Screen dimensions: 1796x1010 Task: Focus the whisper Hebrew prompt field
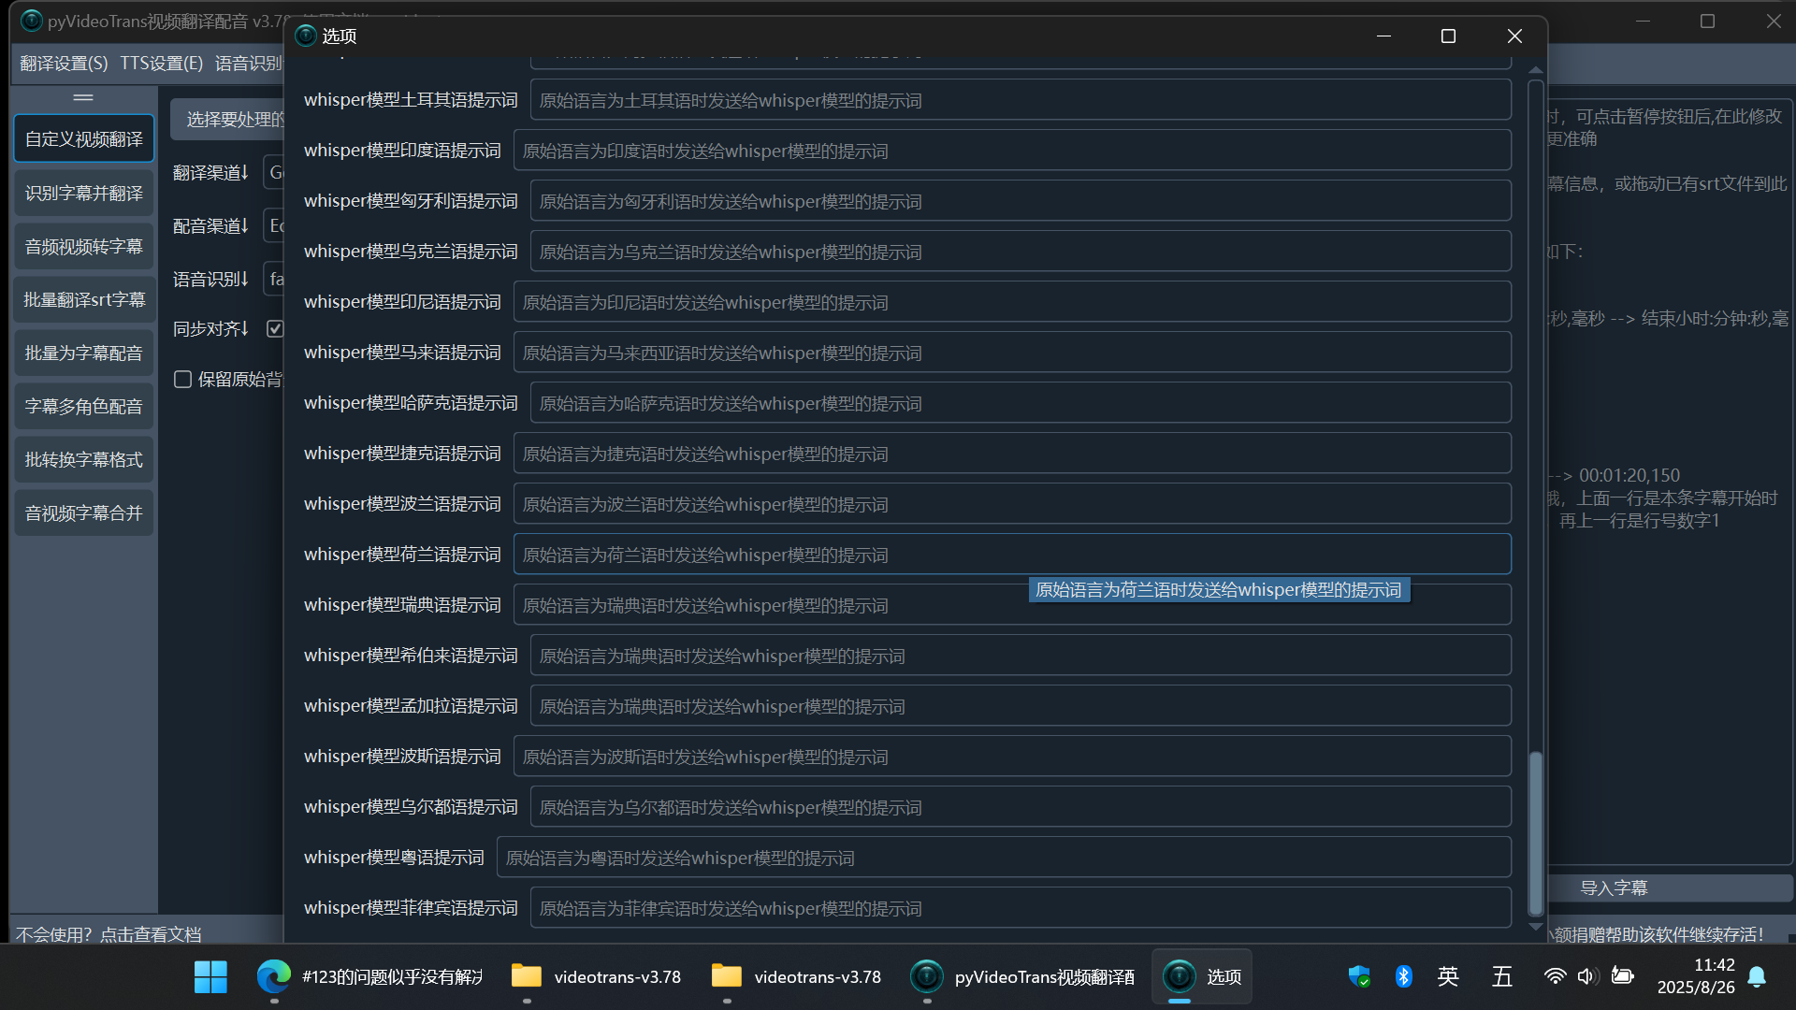1021,656
